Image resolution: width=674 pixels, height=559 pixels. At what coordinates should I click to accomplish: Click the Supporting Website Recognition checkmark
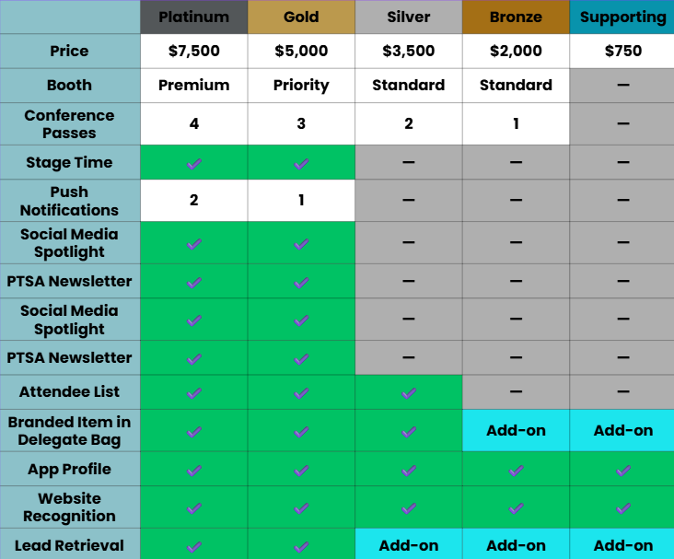click(x=623, y=508)
